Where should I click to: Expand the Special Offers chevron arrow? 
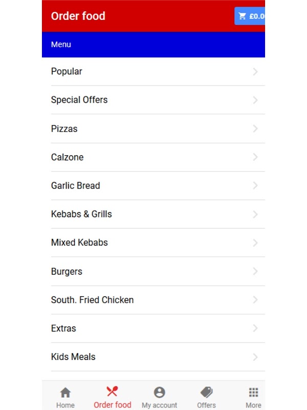(x=255, y=100)
